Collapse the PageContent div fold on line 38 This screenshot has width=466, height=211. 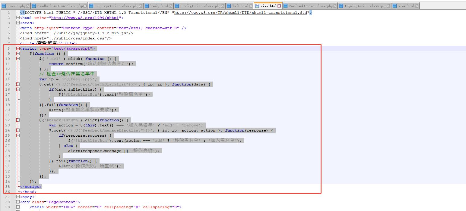(x=18, y=202)
